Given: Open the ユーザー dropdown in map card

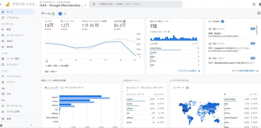Looking at the screenshot, I should click(179, 88).
